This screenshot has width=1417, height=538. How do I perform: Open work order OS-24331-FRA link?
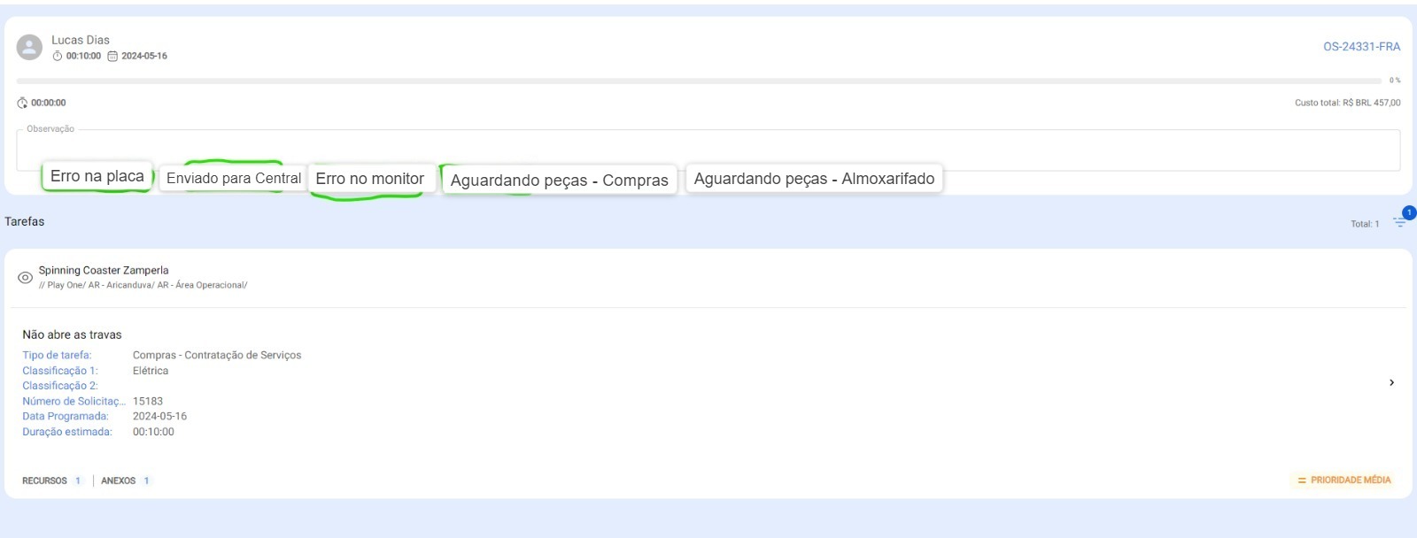pyautogui.click(x=1361, y=47)
